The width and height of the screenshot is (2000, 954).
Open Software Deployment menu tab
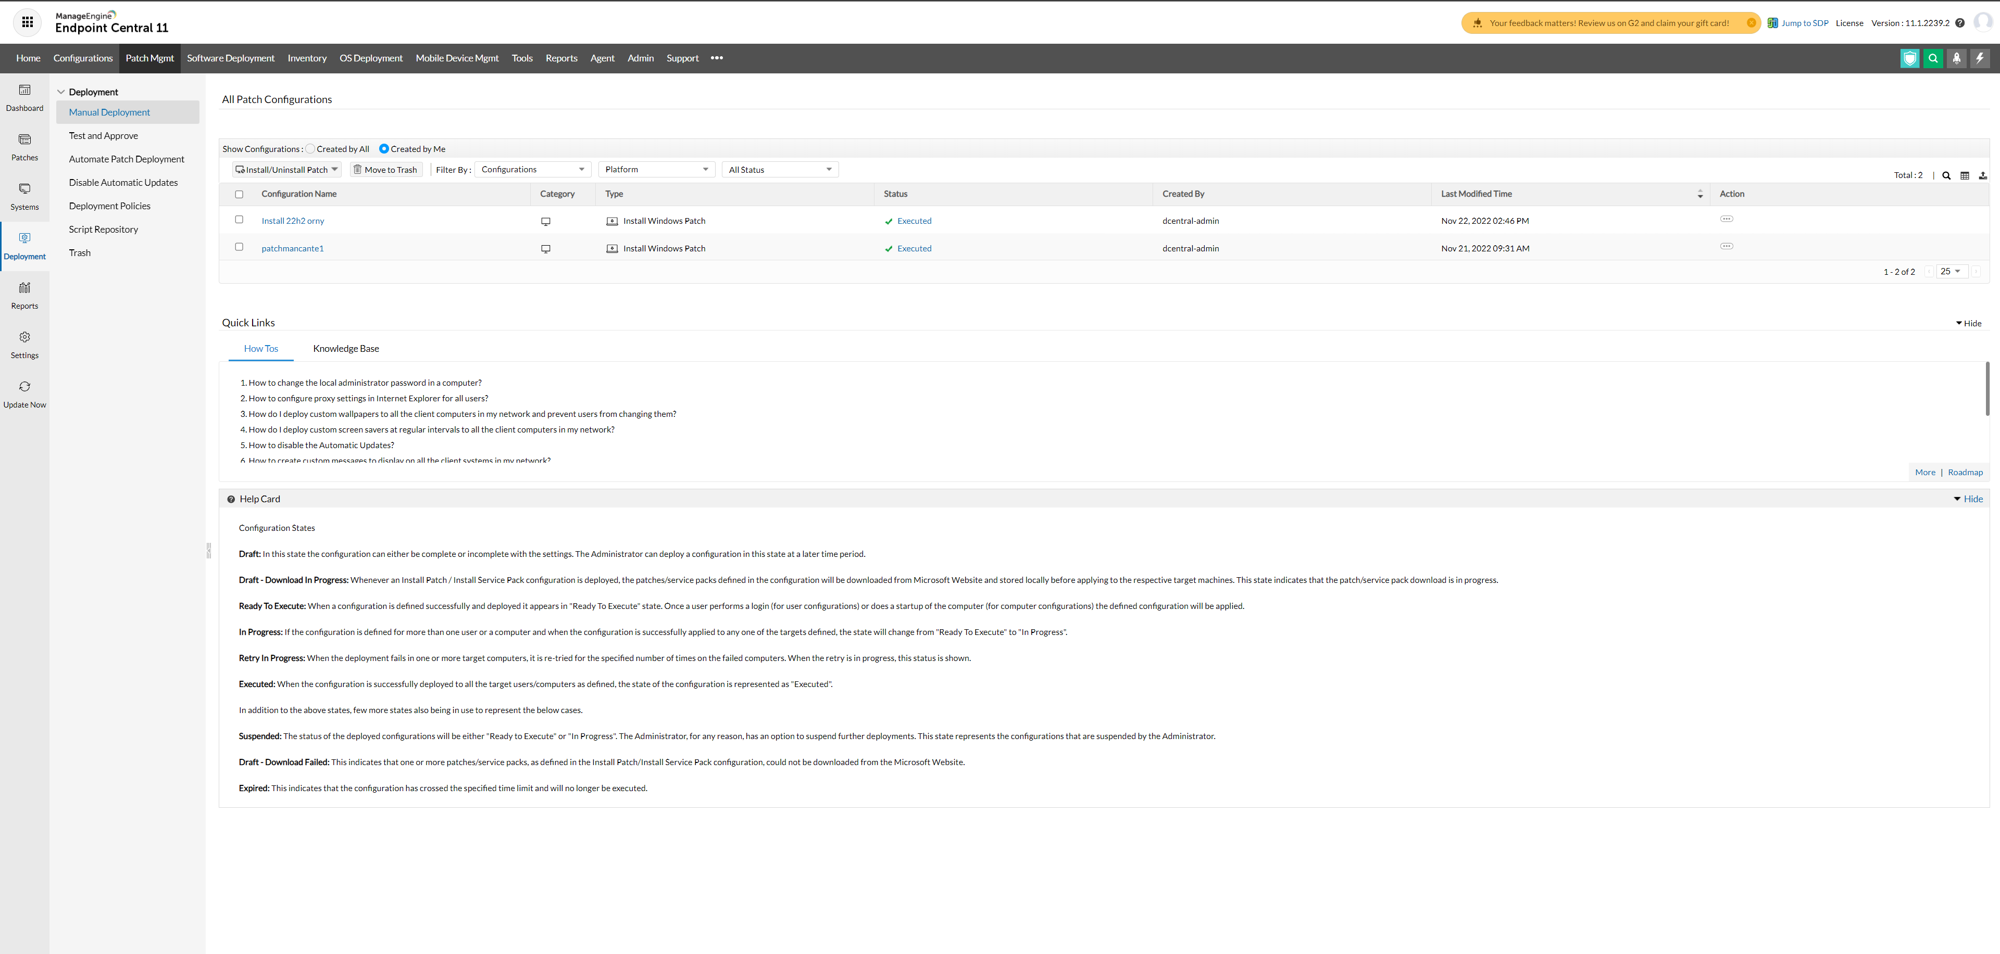point(231,58)
